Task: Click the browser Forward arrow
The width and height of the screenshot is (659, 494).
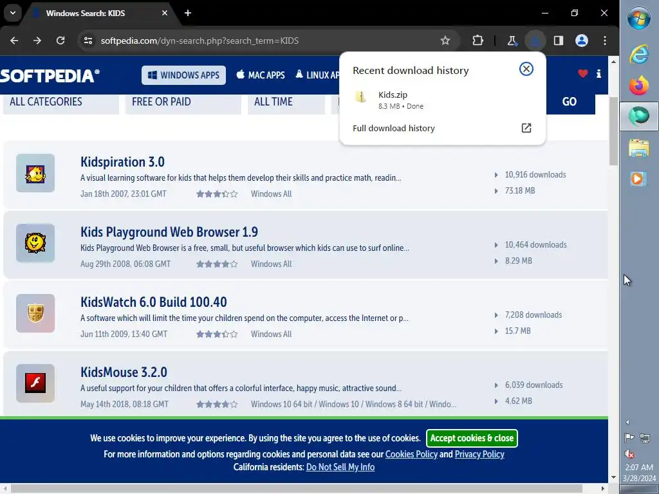Action: click(37, 41)
